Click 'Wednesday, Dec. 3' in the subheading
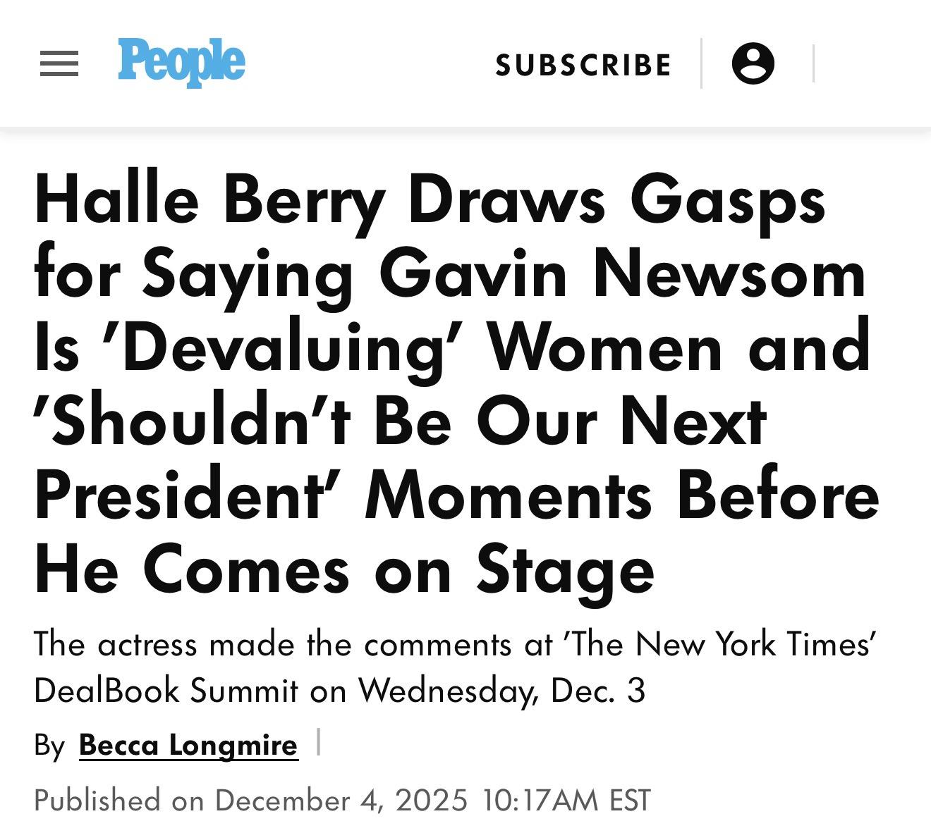Viewport: 931px width, 833px height. (501, 691)
